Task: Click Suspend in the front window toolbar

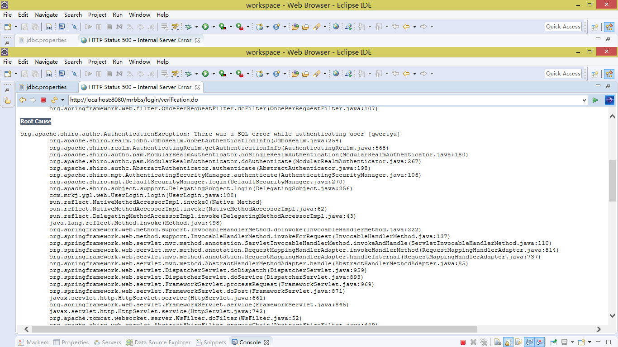Action: tap(99, 74)
